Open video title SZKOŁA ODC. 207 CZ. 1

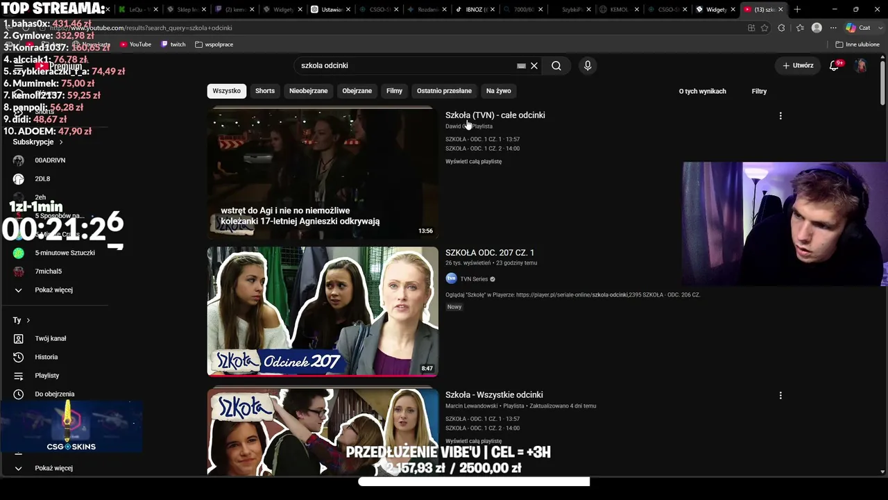click(490, 253)
